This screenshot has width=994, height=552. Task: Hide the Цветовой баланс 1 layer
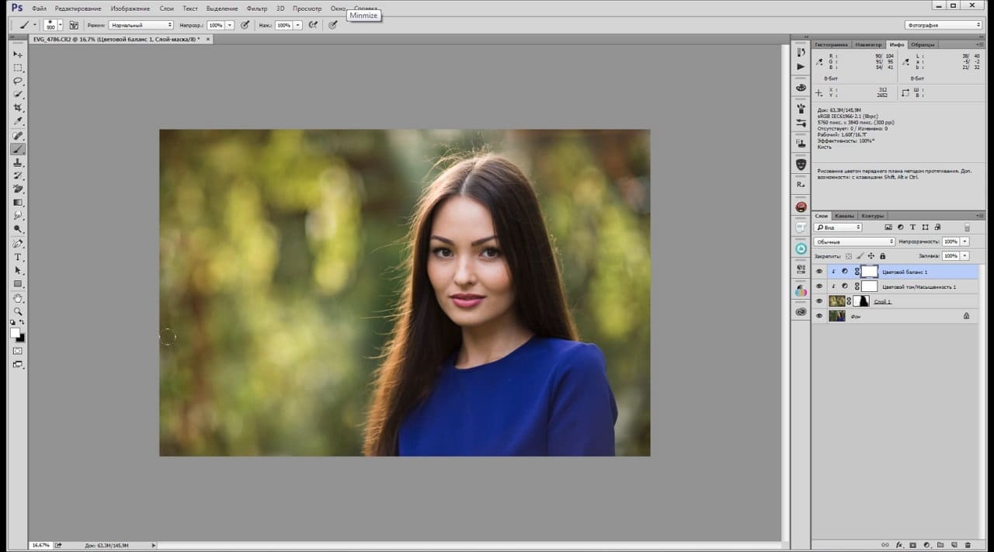[x=819, y=272]
